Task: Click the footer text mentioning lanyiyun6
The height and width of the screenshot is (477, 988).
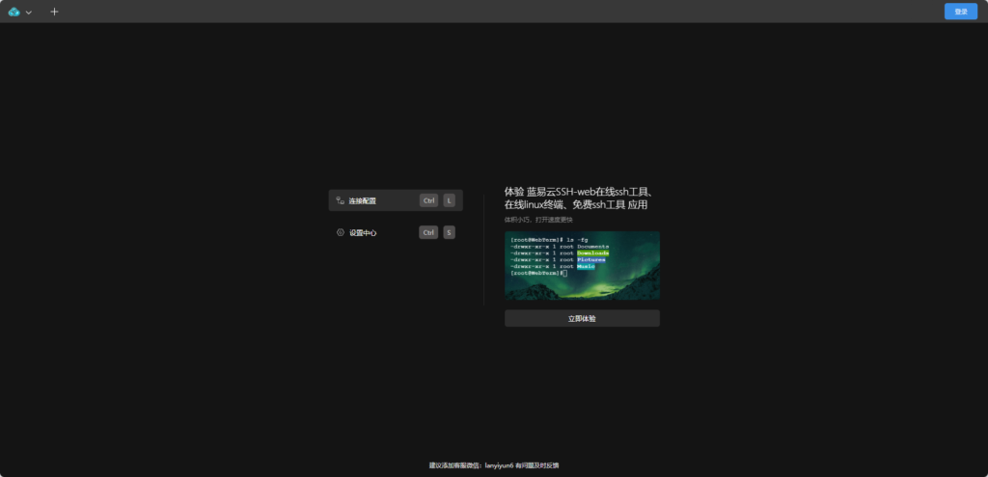Action: pyautogui.click(x=494, y=465)
